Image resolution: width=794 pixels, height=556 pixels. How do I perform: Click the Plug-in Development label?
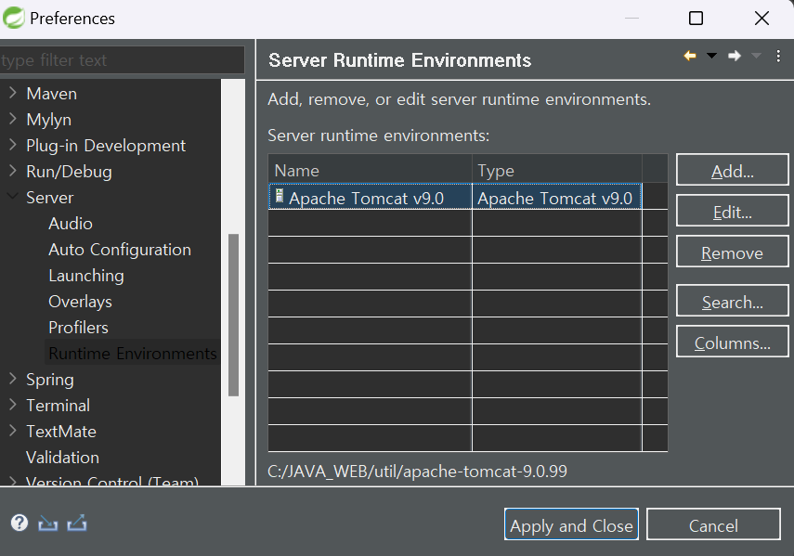pos(106,146)
